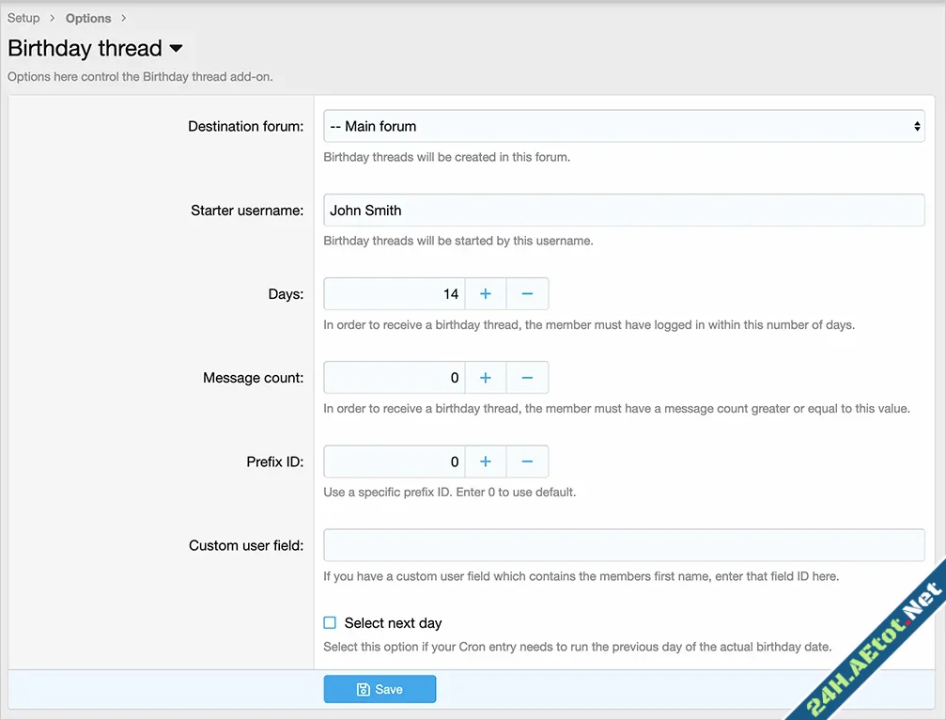
Task: Increase the Message count with plus
Action: [486, 378]
